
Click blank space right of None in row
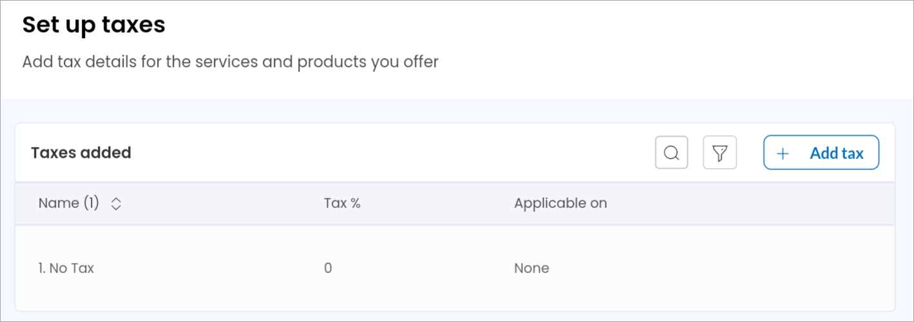click(x=721, y=268)
